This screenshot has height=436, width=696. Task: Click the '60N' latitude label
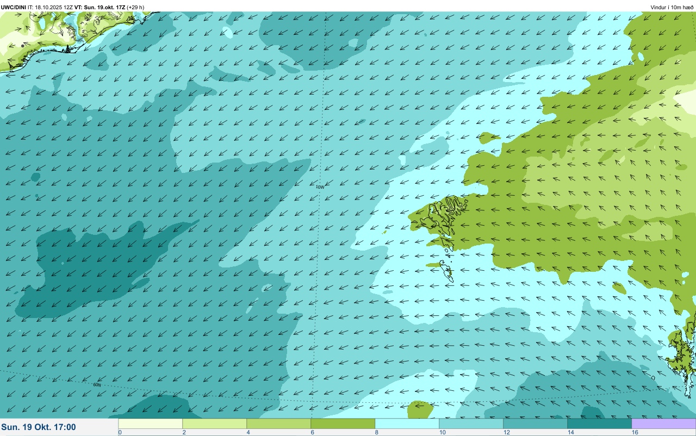pos(97,385)
